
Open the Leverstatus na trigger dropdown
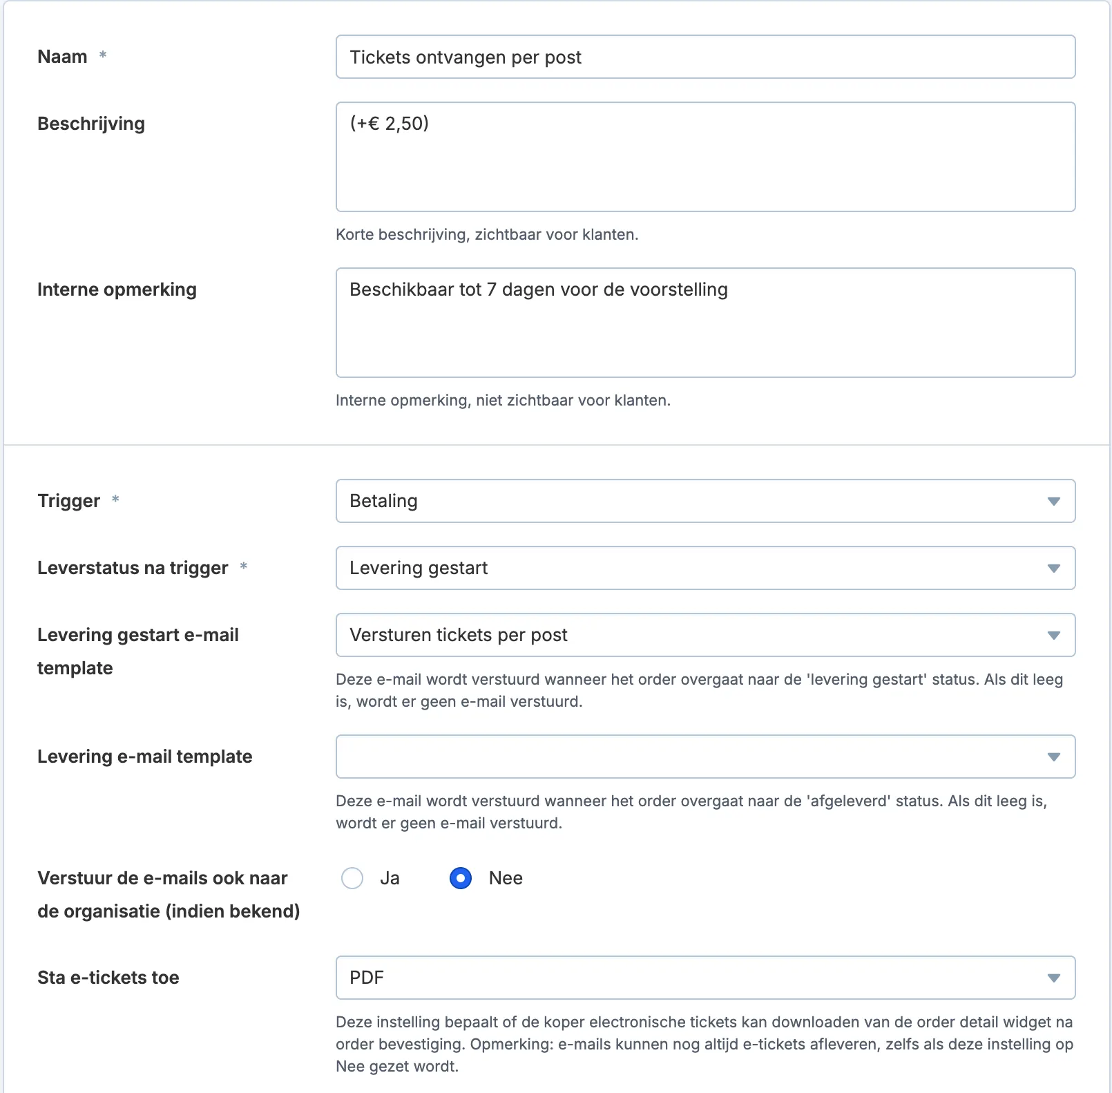705,568
